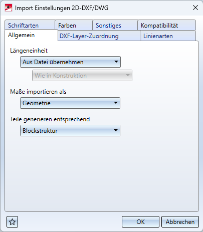Viewport: 203px width, 232px height.
Task: Close the Import Einstellungen dialog
Action: [195, 8]
